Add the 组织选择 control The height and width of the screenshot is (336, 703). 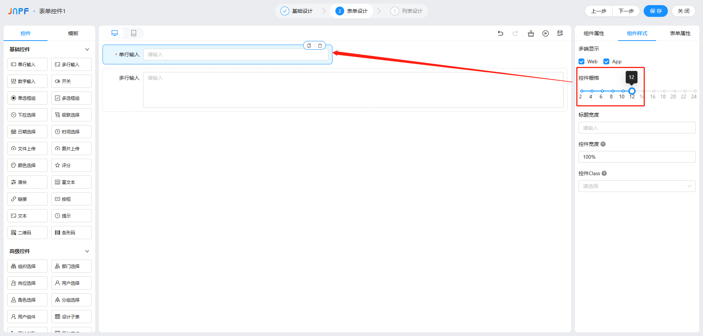pyautogui.click(x=27, y=266)
